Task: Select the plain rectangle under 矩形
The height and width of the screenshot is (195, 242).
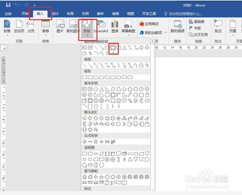Action: click(85, 77)
